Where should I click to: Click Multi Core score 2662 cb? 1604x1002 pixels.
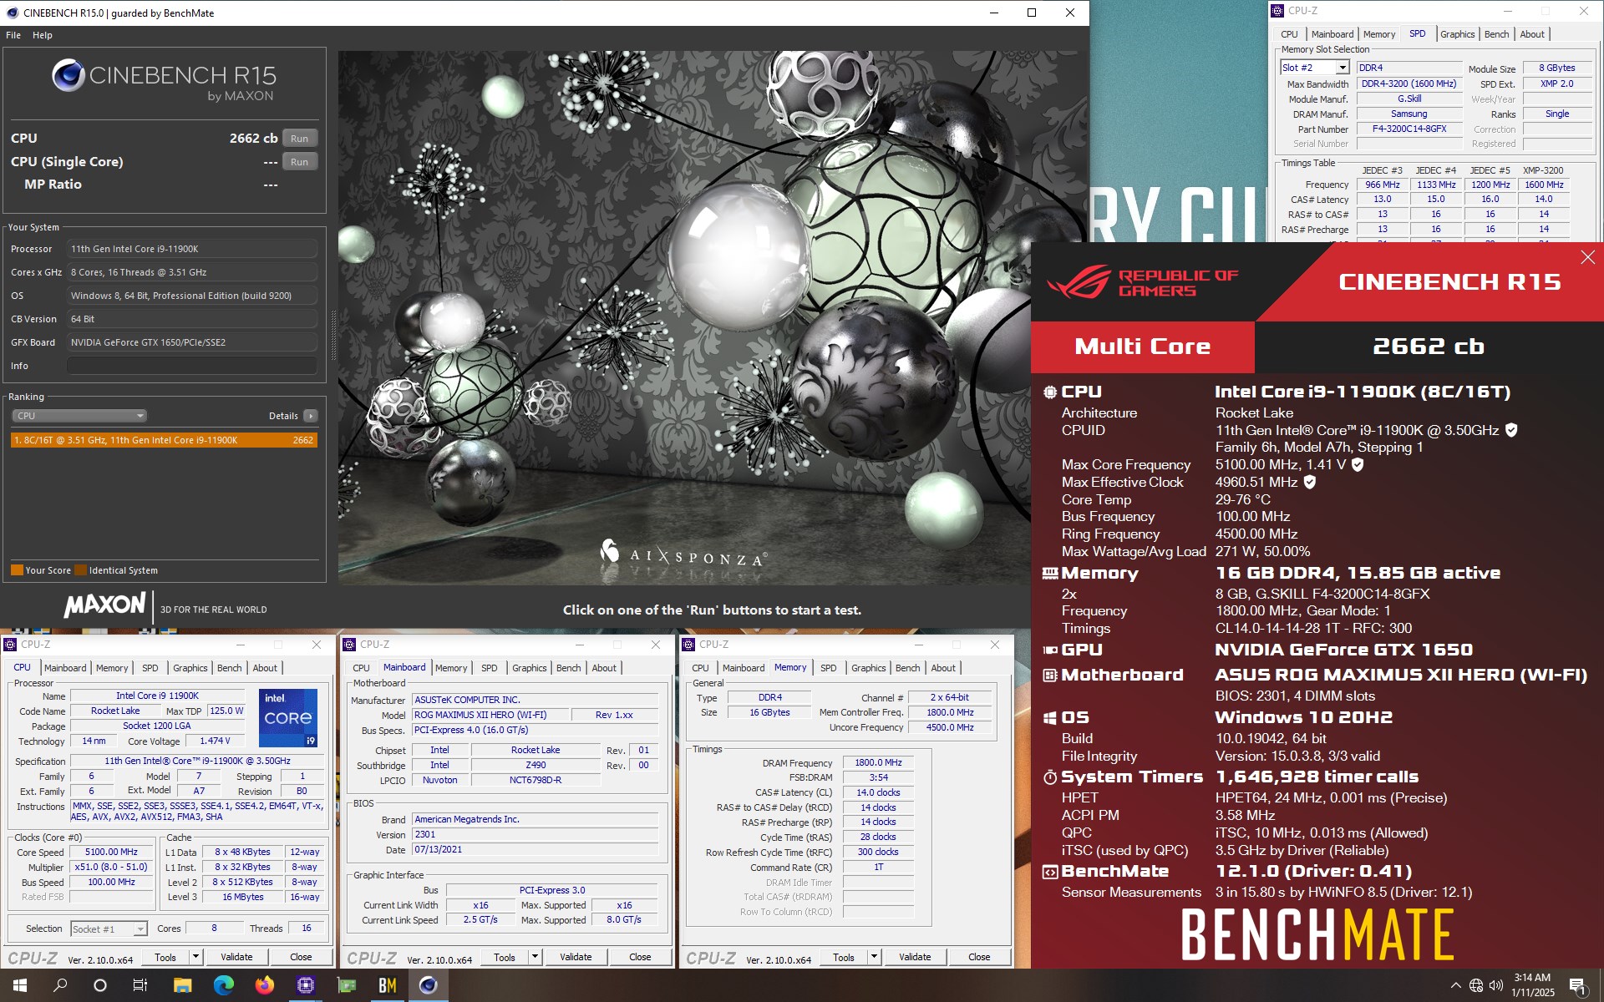pyautogui.click(x=1429, y=347)
